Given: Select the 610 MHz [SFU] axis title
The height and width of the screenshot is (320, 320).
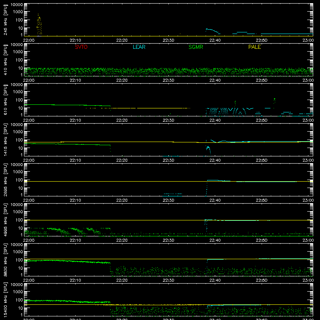Looking at the screenshot, I should click(6, 100).
